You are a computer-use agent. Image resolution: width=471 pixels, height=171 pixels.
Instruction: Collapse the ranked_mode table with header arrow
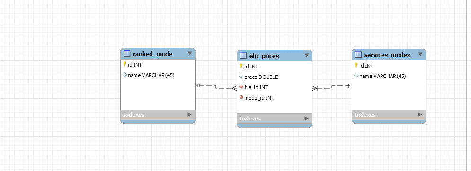pyautogui.click(x=190, y=53)
